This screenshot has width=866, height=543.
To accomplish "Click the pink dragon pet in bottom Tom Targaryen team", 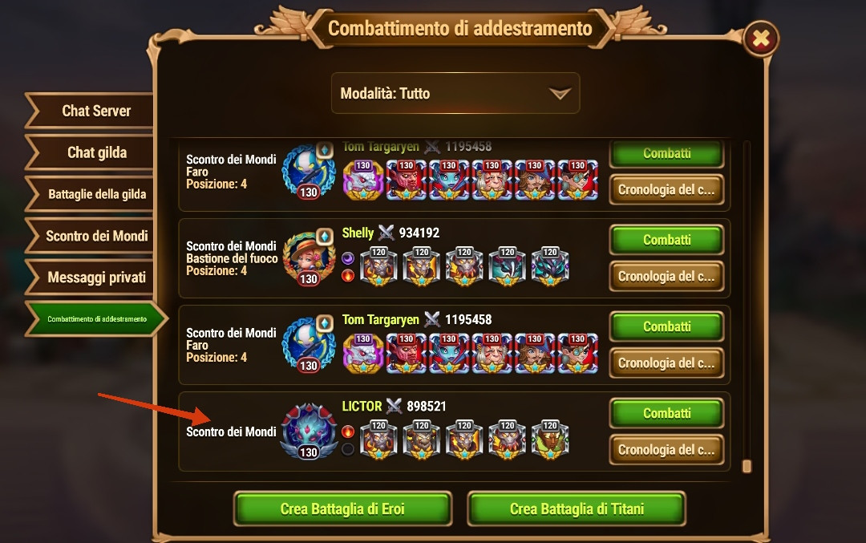I will pyautogui.click(x=363, y=354).
